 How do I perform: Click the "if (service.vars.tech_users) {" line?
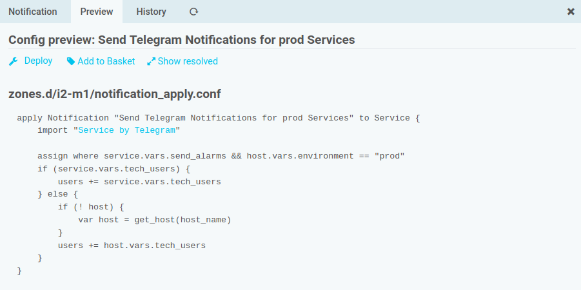coord(113,169)
